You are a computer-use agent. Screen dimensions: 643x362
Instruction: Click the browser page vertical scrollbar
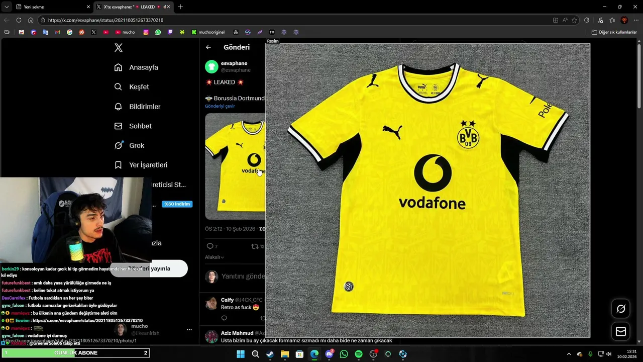(x=640, y=75)
